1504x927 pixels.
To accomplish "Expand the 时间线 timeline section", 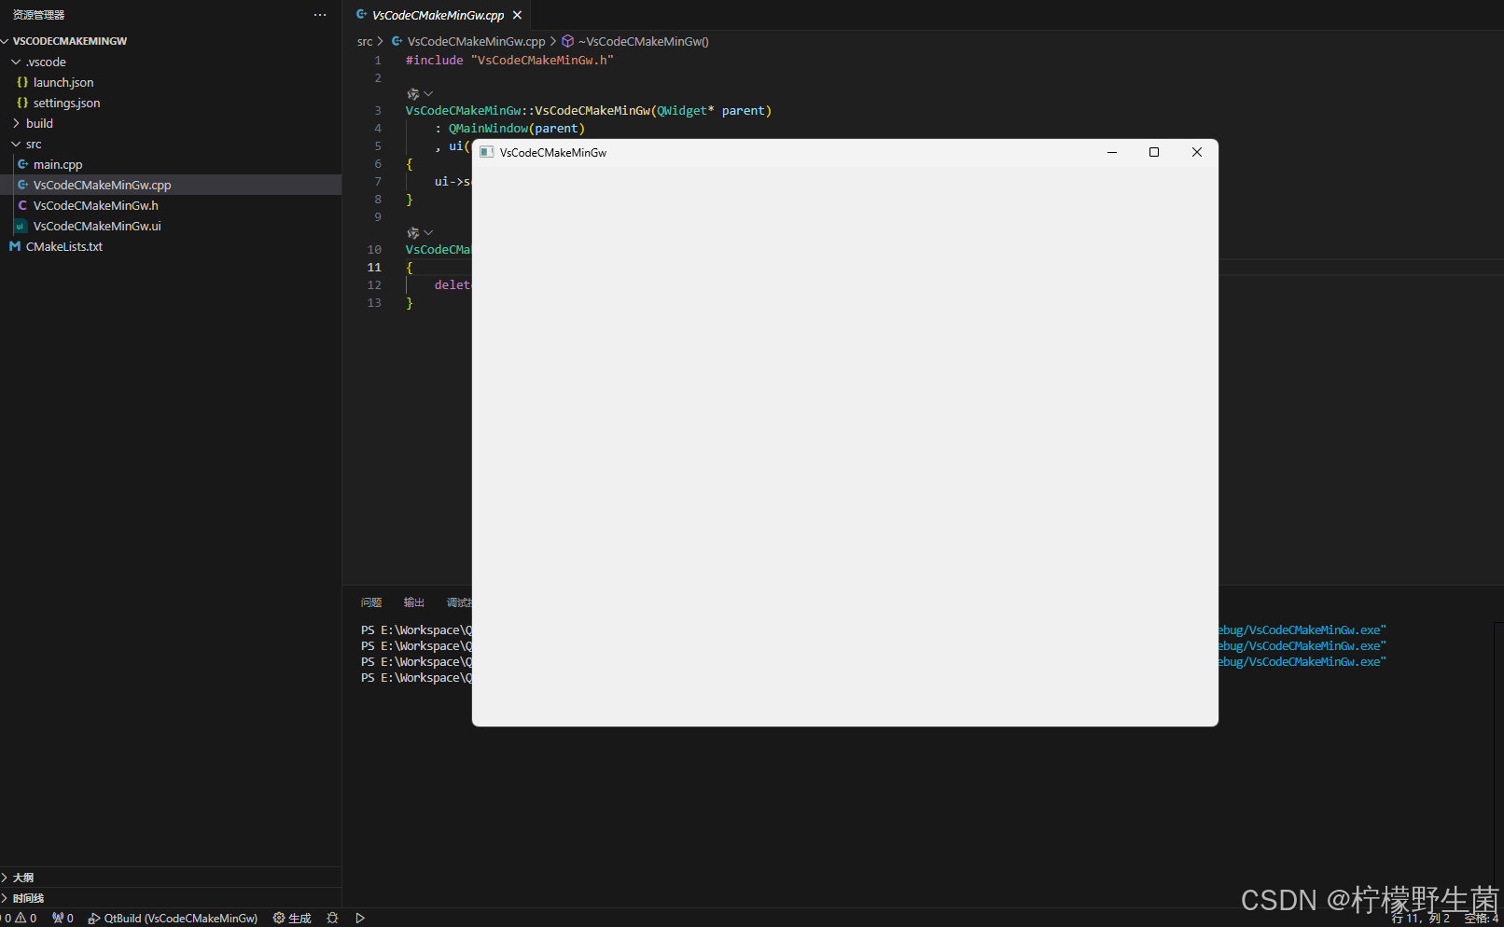I will [28, 898].
